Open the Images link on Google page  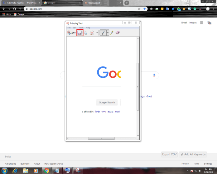coord(193,22)
